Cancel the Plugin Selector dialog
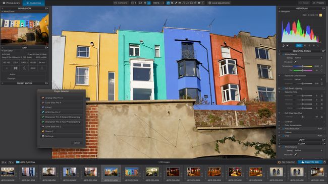 tap(77, 143)
